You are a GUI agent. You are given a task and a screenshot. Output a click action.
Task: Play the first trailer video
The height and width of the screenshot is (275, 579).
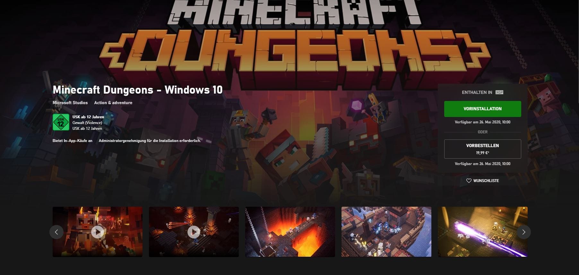coord(98,232)
